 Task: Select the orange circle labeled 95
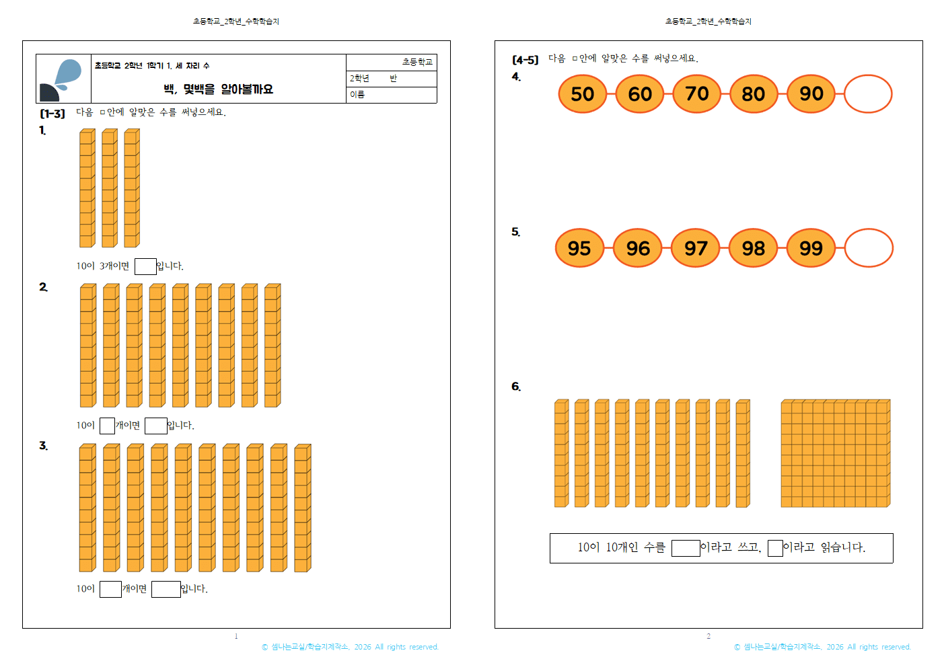pyautogui.click(x=579, y=248)
